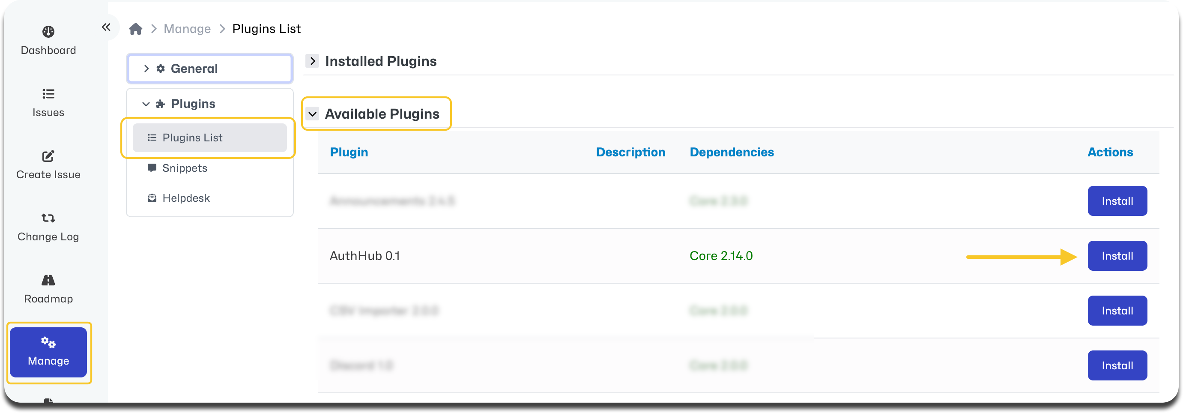Collapse the Available Plugins section
The height and width of the screenshot is (413, 1183).
tap(312, 114)
